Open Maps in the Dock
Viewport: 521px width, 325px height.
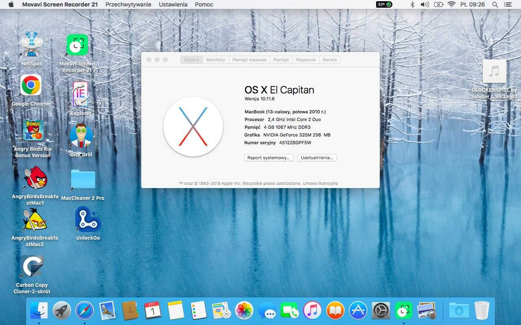pos(221,311)
